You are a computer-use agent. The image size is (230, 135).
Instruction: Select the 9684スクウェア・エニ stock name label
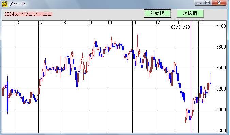28,14
